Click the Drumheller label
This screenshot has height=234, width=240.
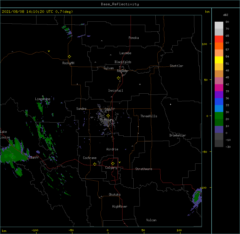(x=178, y=135)
